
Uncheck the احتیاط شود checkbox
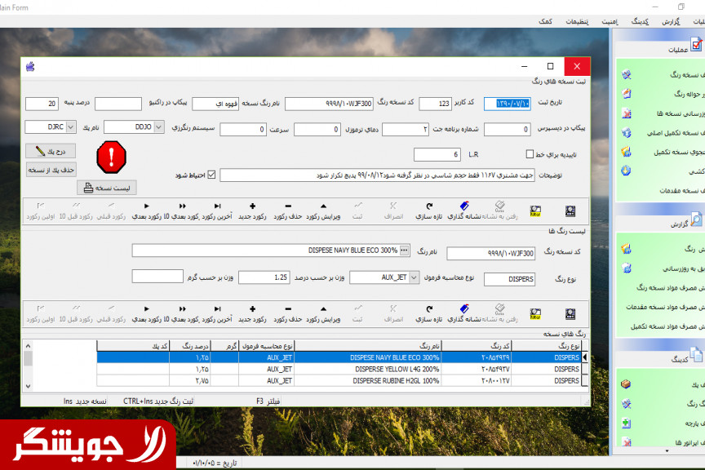click(x=212, y=175)
